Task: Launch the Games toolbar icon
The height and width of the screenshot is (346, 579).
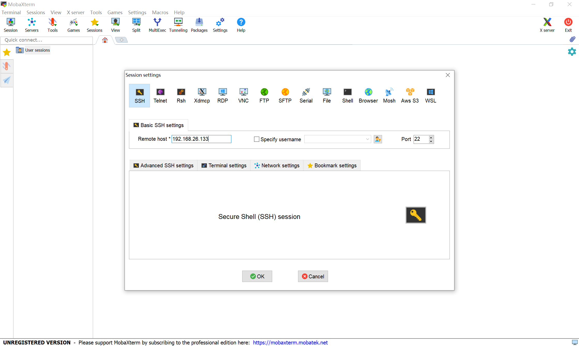Action: point(73,25)
